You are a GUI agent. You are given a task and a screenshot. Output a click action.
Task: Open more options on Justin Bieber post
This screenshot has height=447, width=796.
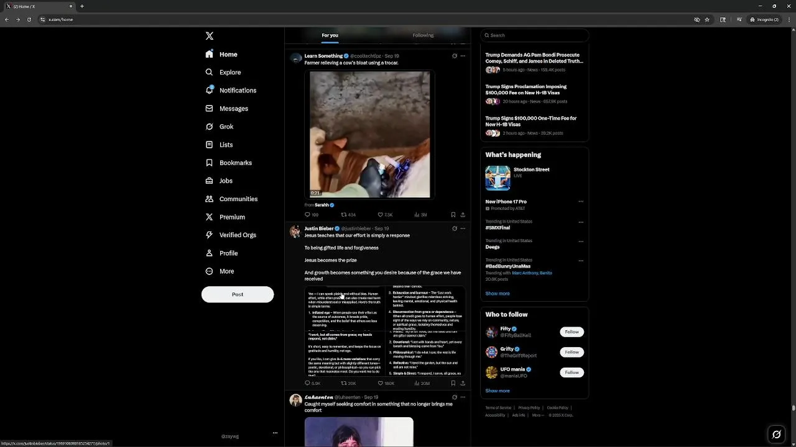click(463, 228)
